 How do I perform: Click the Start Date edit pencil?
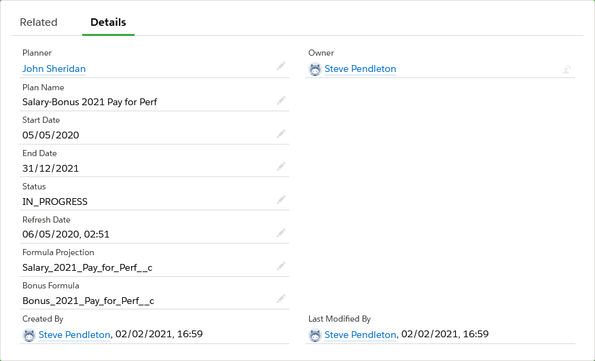click(x=281, y=134)
